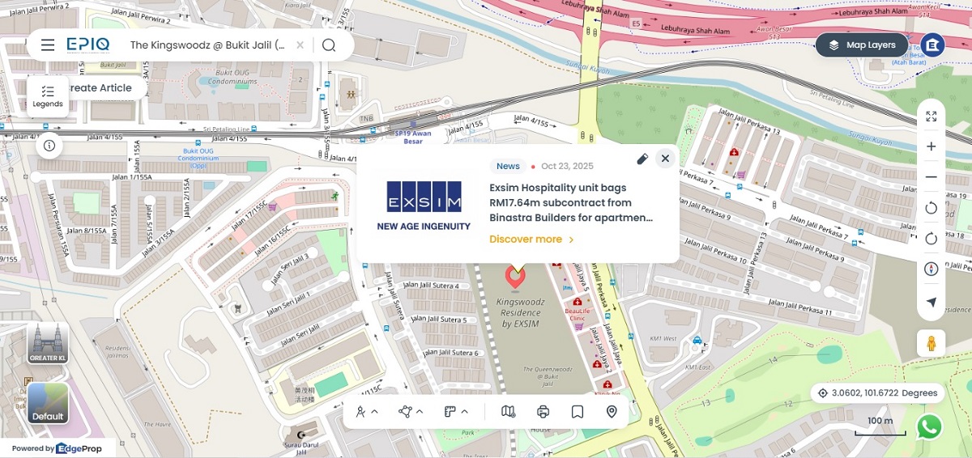Click the search magnifier icon

pyautogui.click(x=329, y=45)
